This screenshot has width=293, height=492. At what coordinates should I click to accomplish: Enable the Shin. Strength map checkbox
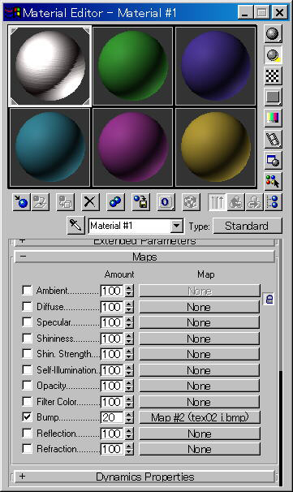28,354
